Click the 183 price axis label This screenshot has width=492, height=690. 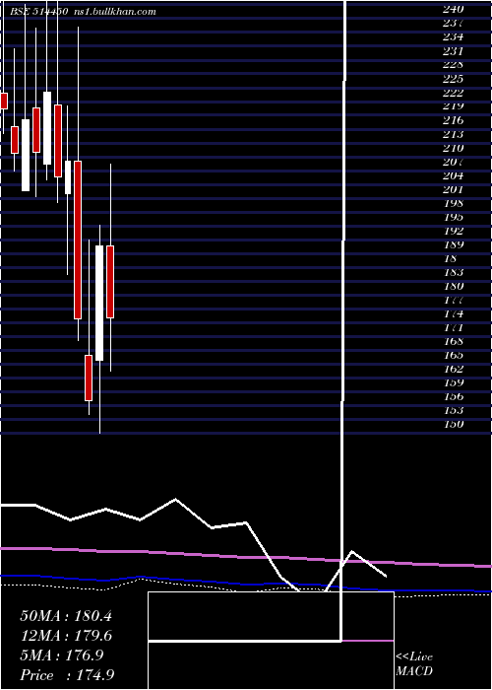point(453,272)
